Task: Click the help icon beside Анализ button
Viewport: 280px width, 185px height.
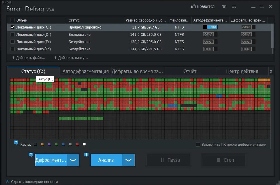Action: (x=86, y=154)
